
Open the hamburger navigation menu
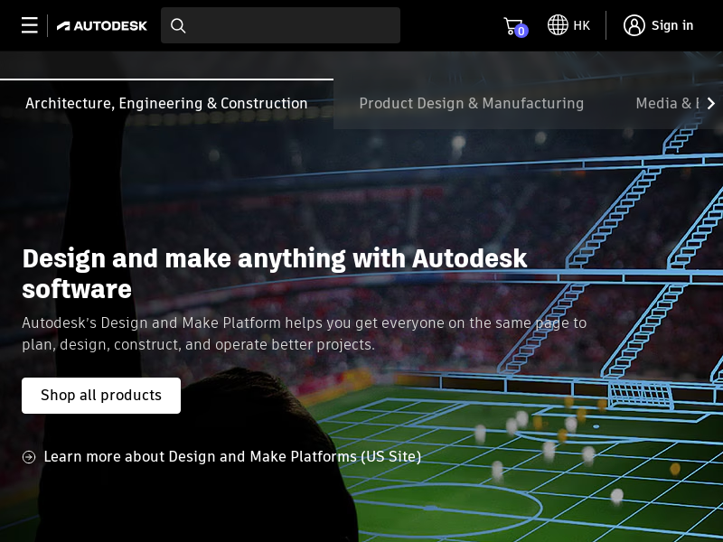(x=30, y=25)
